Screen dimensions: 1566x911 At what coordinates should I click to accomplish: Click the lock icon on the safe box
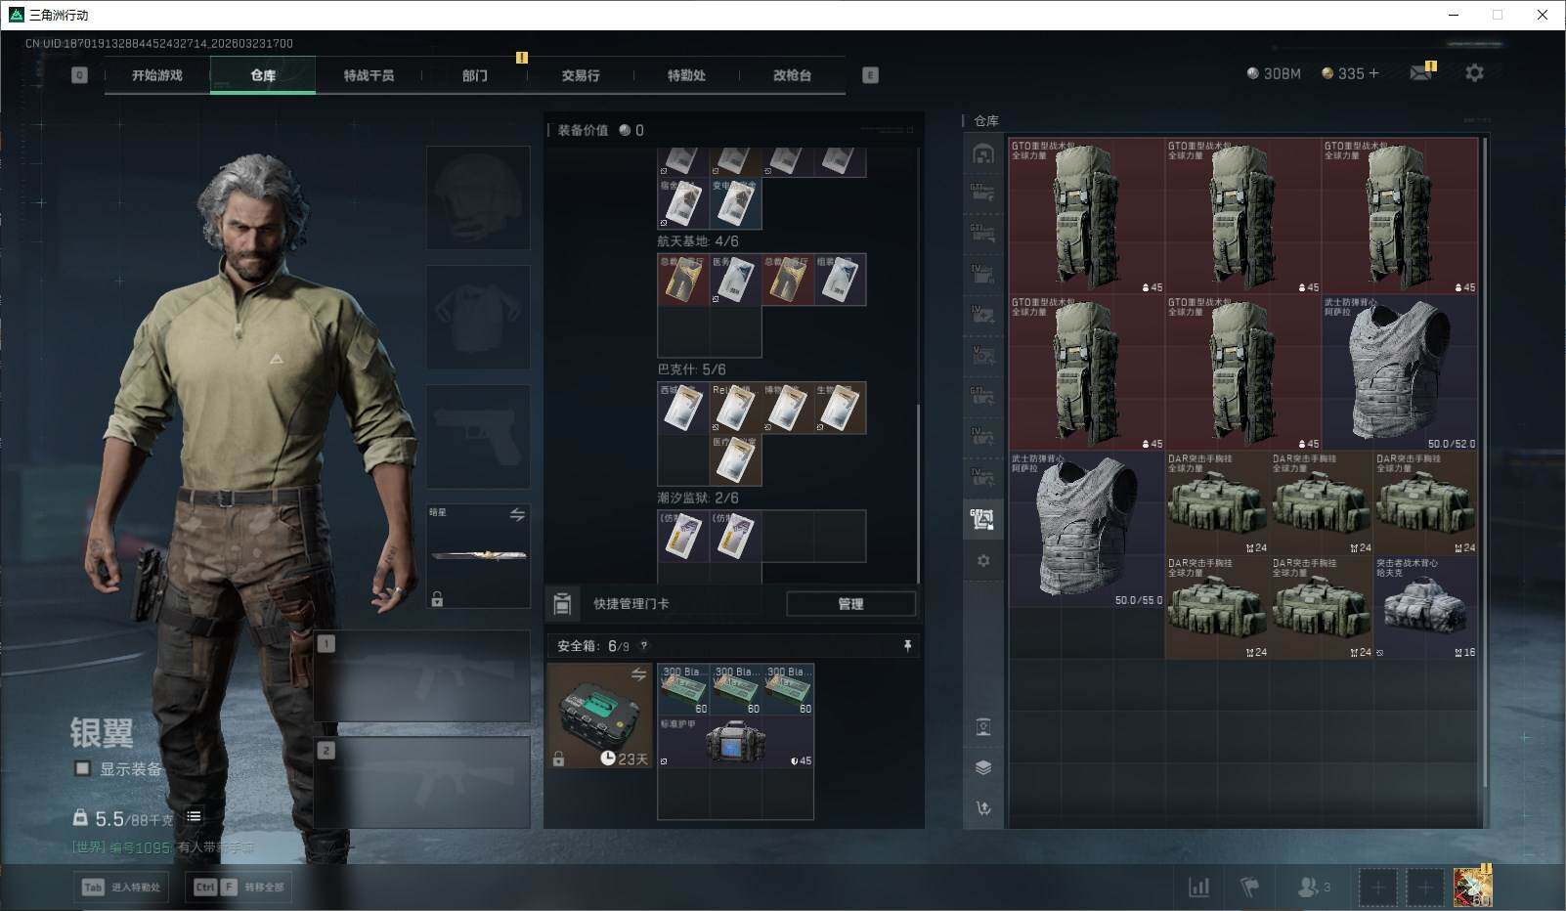558,759
